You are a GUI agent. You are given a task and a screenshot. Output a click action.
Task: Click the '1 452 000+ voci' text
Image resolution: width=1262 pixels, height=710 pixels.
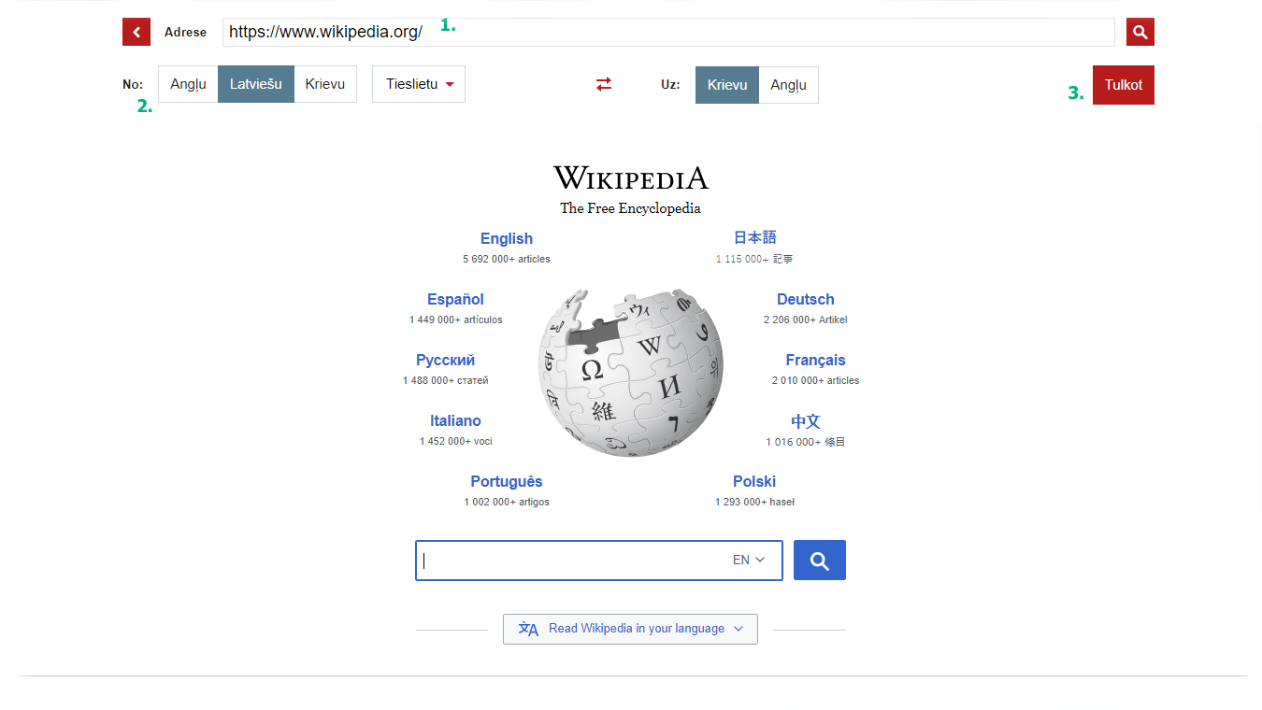(x=455, y=441)
